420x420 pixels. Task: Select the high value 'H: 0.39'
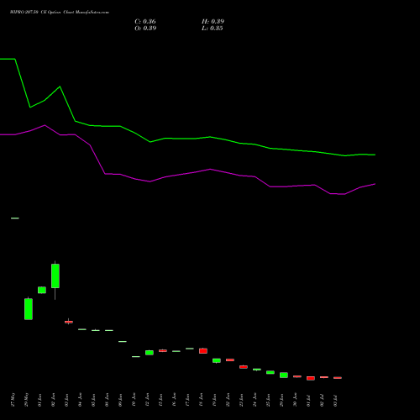coord(213,22)
